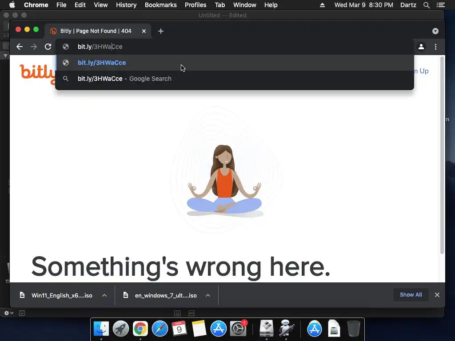Screen dimensions: 455x341
Task: Open the Chrome profile avatar button
Action: click(421, 47)
